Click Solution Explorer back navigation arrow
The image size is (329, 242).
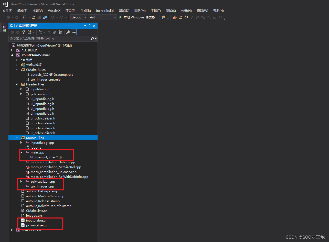click(x=12, y=32)
